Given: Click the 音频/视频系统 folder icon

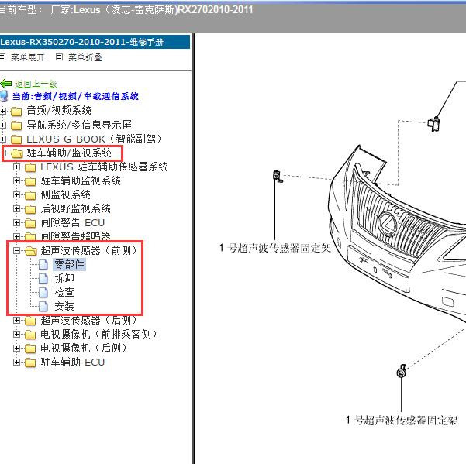Looking at the screenshot, I should click(x=16, y=112).
